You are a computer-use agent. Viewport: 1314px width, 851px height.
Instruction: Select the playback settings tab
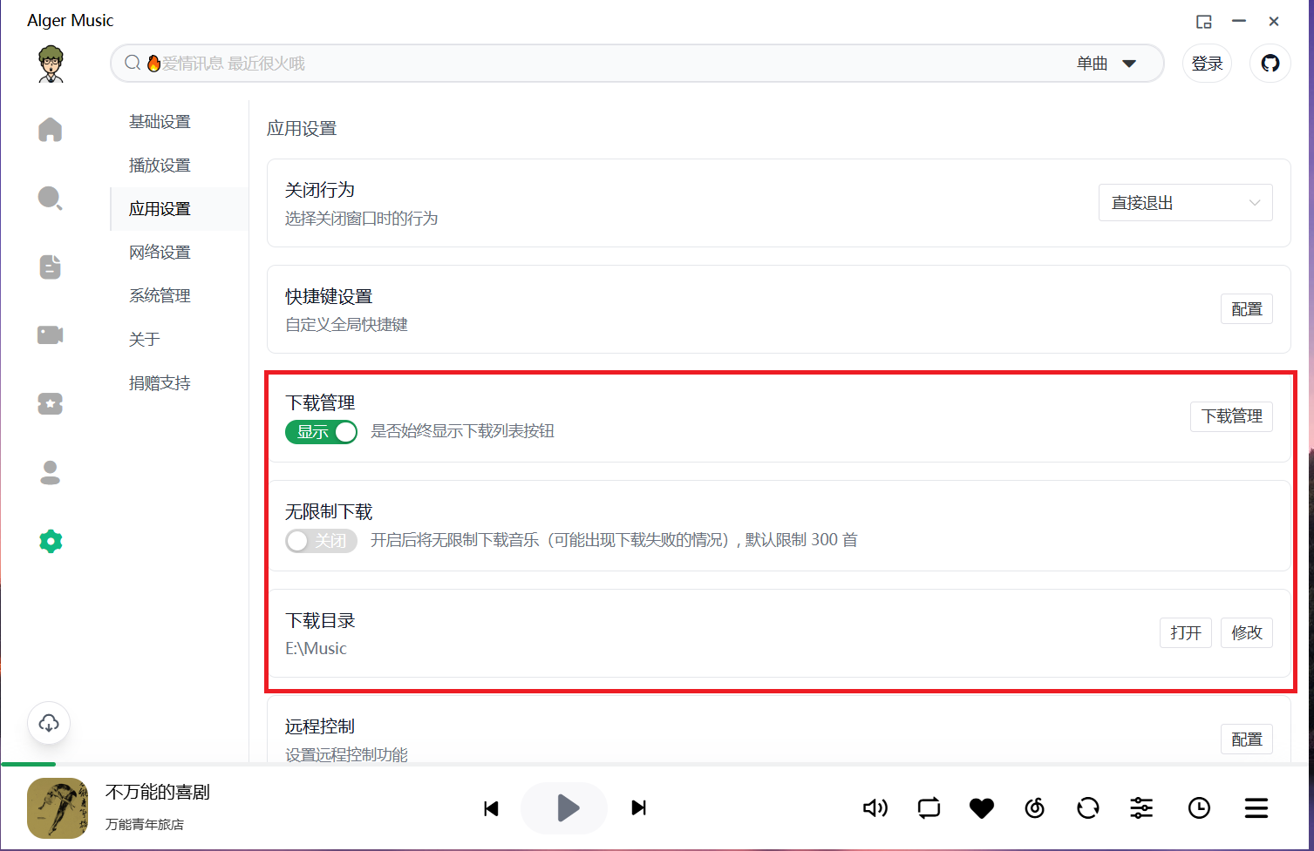pyautogui.click(x=160, y=165)
